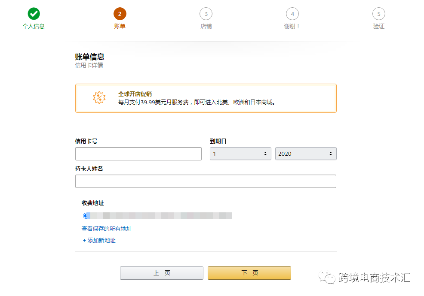The height and width of the screenshot is (296, 424).
Task: Click the orange step 2 circle
Action: [120, 14]
